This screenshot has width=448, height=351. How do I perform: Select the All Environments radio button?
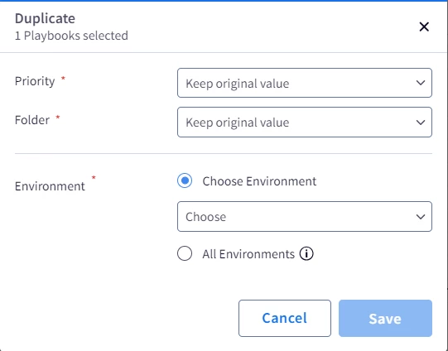[x=185, y=253]
